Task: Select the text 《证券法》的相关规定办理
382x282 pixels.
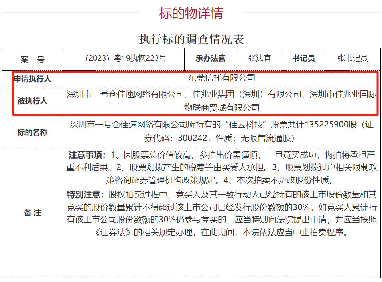Action: click(143, 232)
